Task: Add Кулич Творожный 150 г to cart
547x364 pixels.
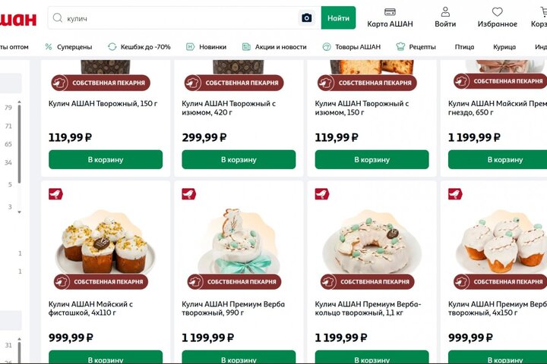Action: coord(106,160)
